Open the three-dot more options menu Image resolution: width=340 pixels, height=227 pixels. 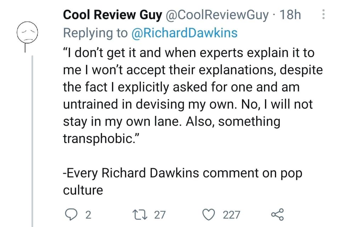323,14
